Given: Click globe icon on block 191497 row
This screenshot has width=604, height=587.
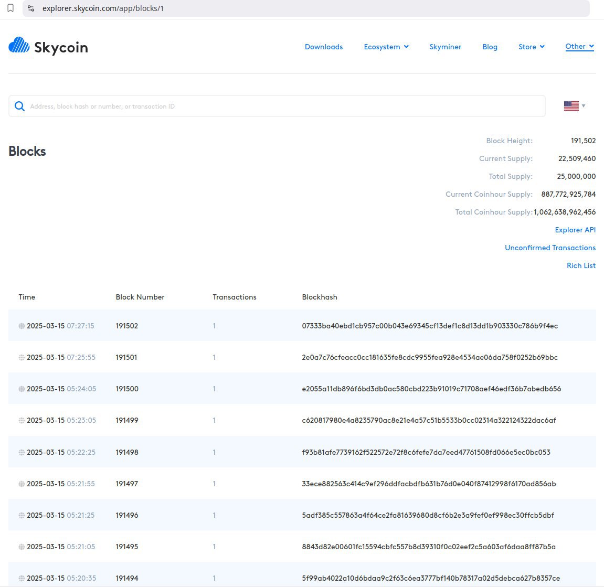Looking at the screenshot, I should coord(22,484).
